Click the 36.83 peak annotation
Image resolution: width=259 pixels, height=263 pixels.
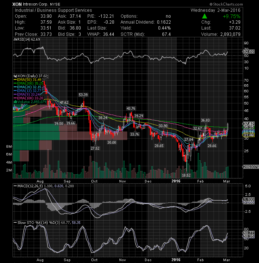point(205,120)
